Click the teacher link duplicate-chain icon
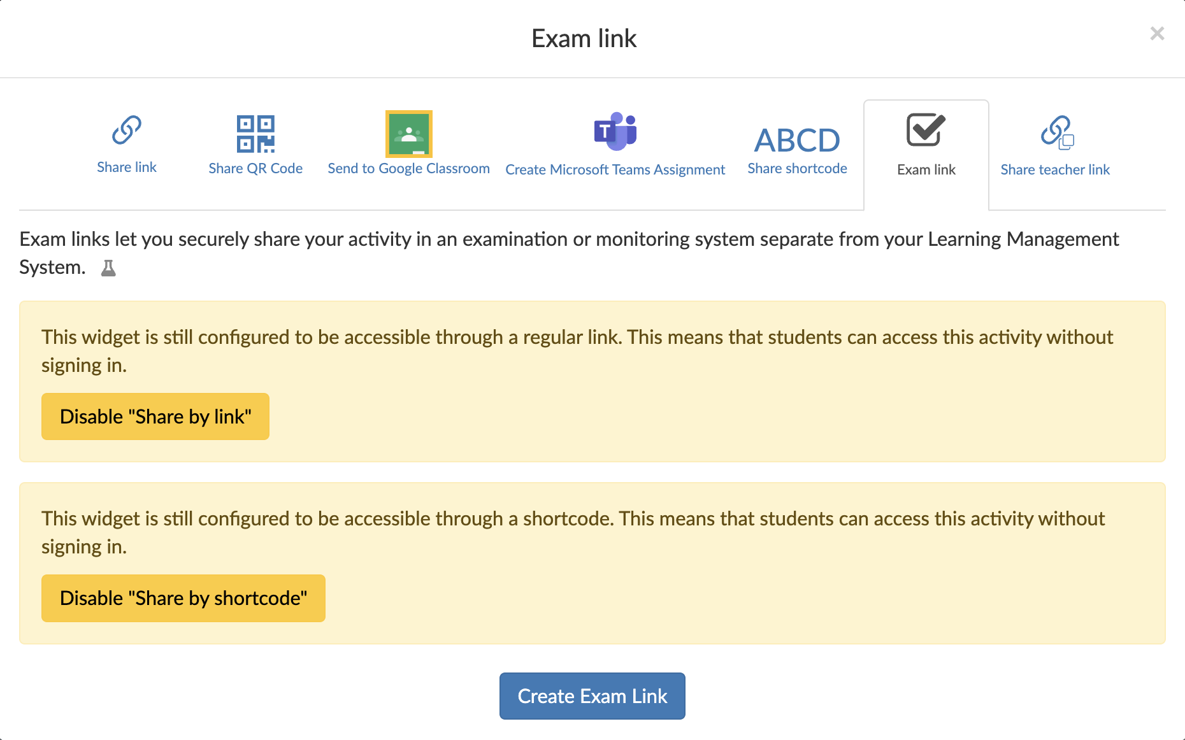 tap(1056, 131)
